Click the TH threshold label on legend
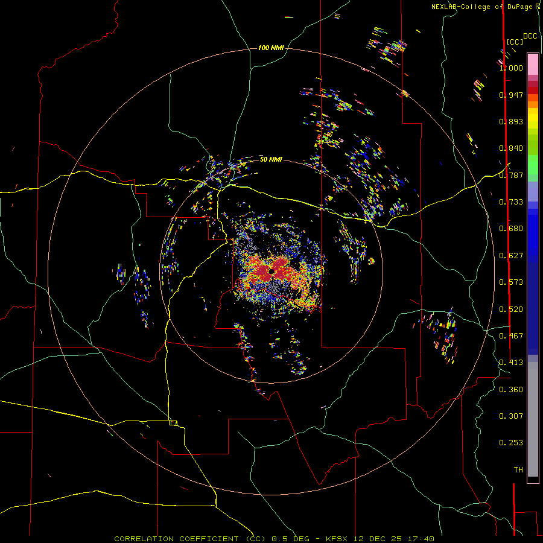This screenshot has width=543, height=543. (x=518, y=470)
